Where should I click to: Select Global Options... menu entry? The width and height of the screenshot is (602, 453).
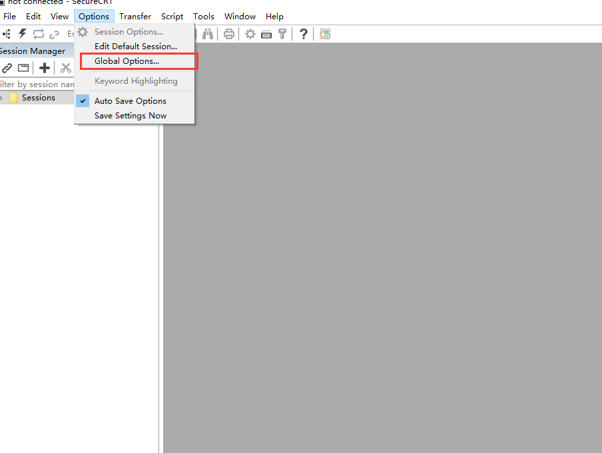pos(135,61)
